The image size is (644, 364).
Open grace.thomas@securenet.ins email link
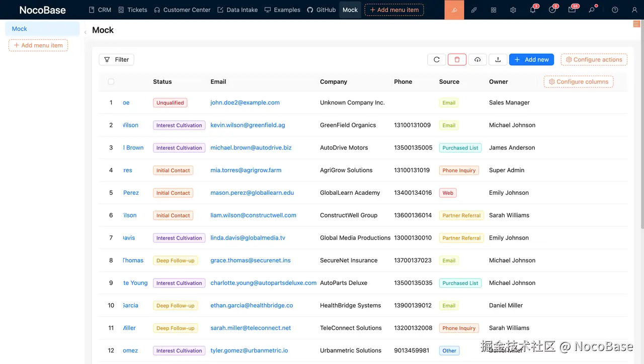coord(251,261)
